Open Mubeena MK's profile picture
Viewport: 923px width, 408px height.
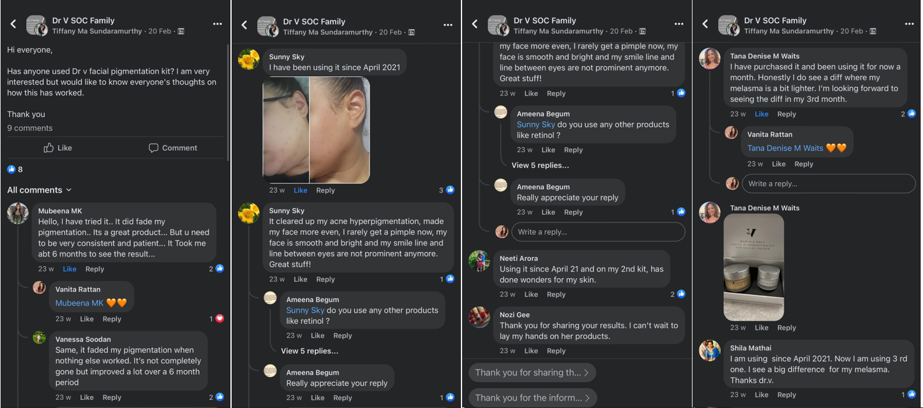point(18,214)
